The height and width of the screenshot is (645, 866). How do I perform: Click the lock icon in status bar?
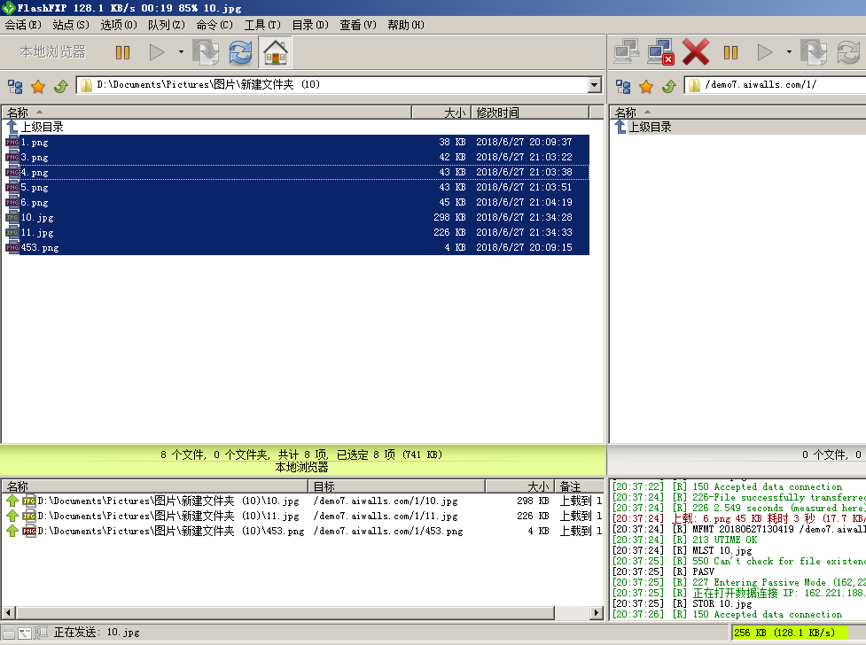point(9,633)
